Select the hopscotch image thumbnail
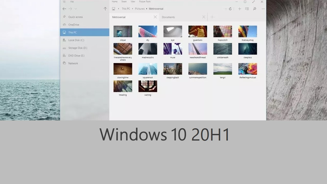This screenshot has width=327, height=184. [x=223, y=31]
